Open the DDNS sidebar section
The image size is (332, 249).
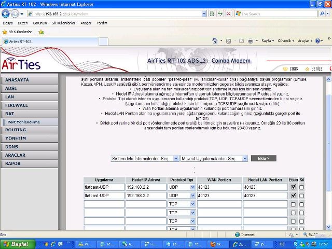coord(29,147)
